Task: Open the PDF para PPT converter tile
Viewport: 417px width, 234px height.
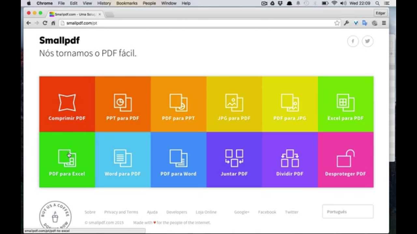Action: point(179,104)
